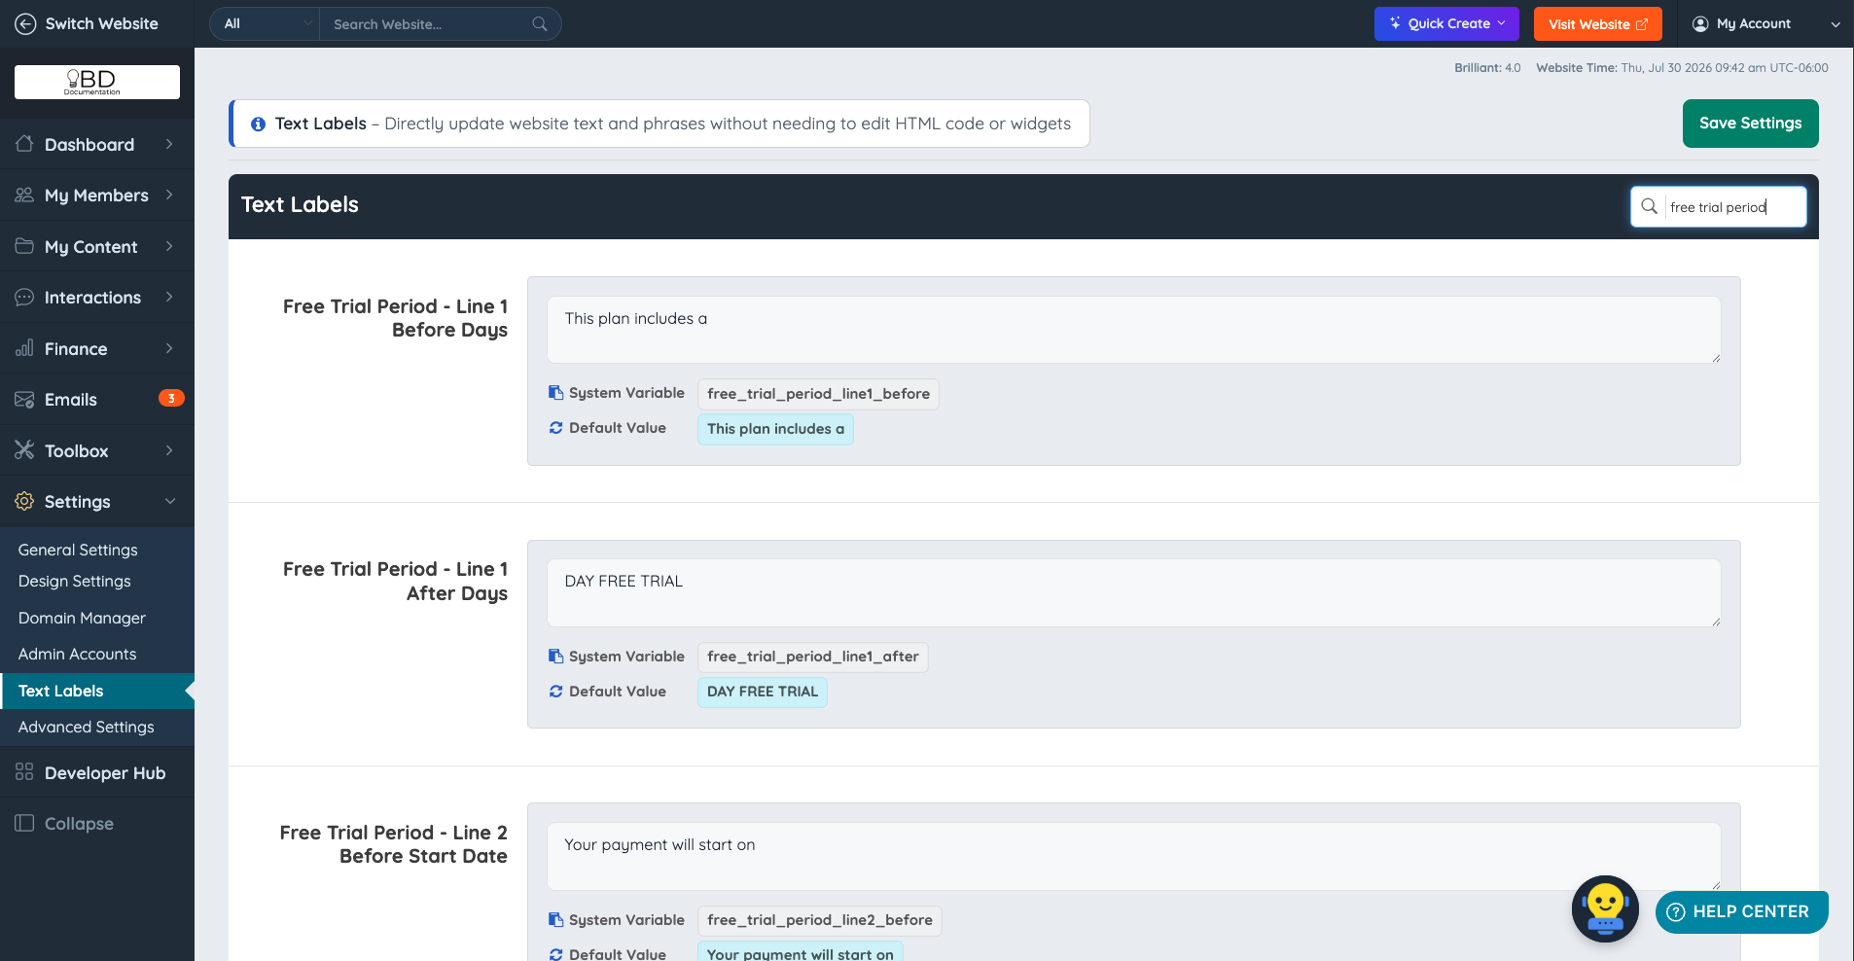Click the Save Settings button
This screenshot has height=961, width=1854.
coord(1750,124)
